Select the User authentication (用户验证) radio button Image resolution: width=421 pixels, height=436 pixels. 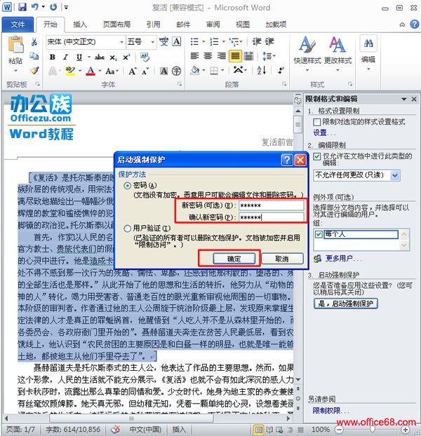(128, 229)
